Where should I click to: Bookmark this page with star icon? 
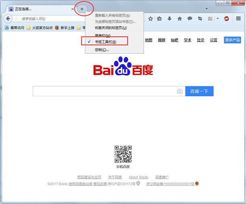[x=150, y=19]
